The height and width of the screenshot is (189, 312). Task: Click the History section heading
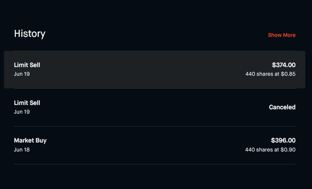(30, 34)
